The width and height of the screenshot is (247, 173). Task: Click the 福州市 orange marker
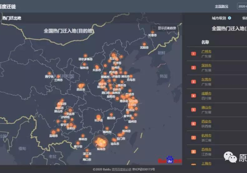tap(126, 127)
